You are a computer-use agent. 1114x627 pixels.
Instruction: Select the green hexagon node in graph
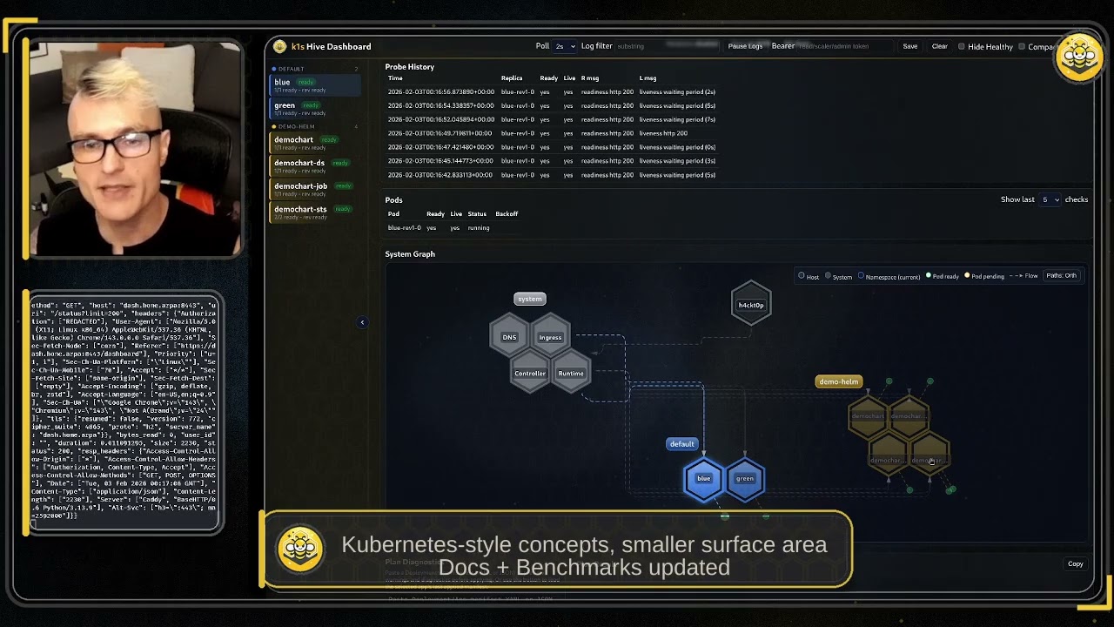[x=745, y=478]
